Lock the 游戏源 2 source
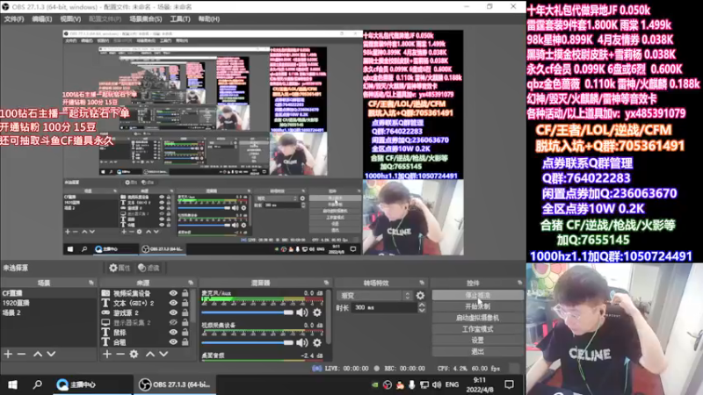This screenshot has width=703, height=395. 185,312
